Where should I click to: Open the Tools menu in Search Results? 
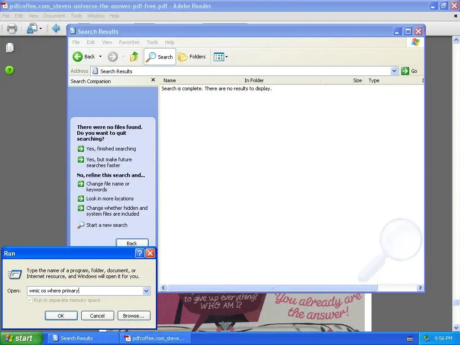click(x=152, y=42)
